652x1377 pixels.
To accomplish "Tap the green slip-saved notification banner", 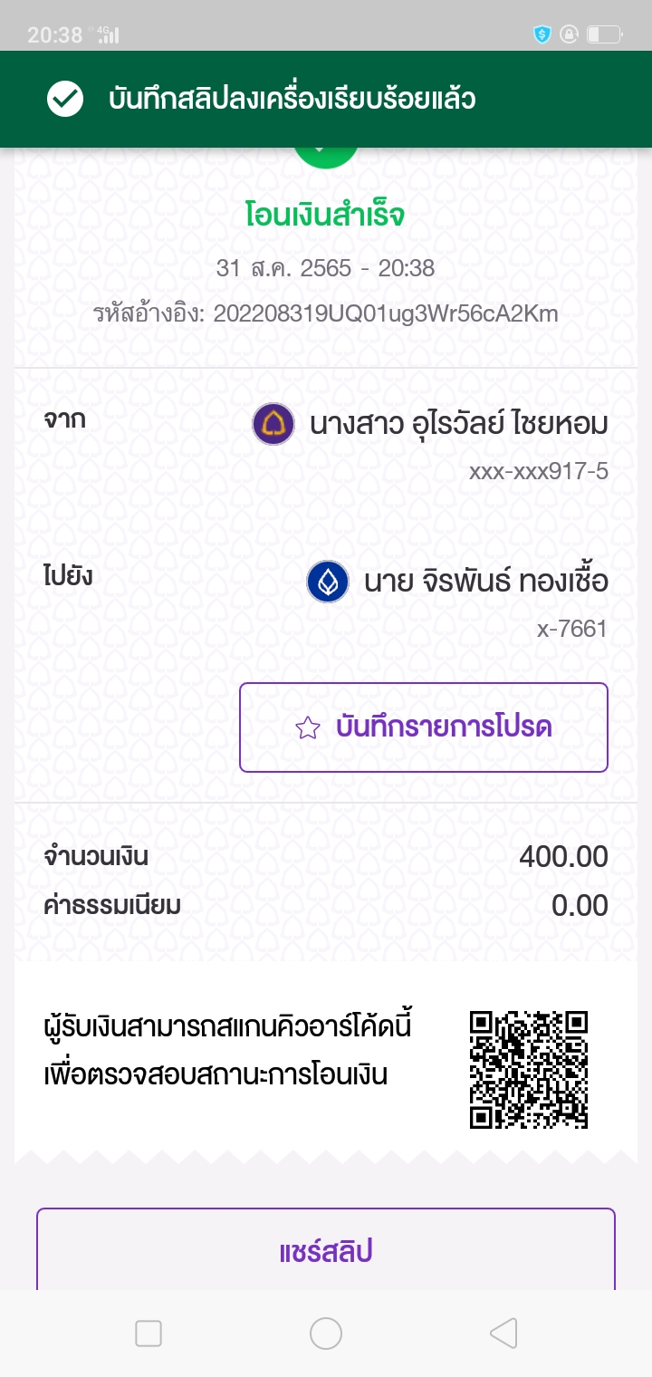I will [x=326, y=99].
